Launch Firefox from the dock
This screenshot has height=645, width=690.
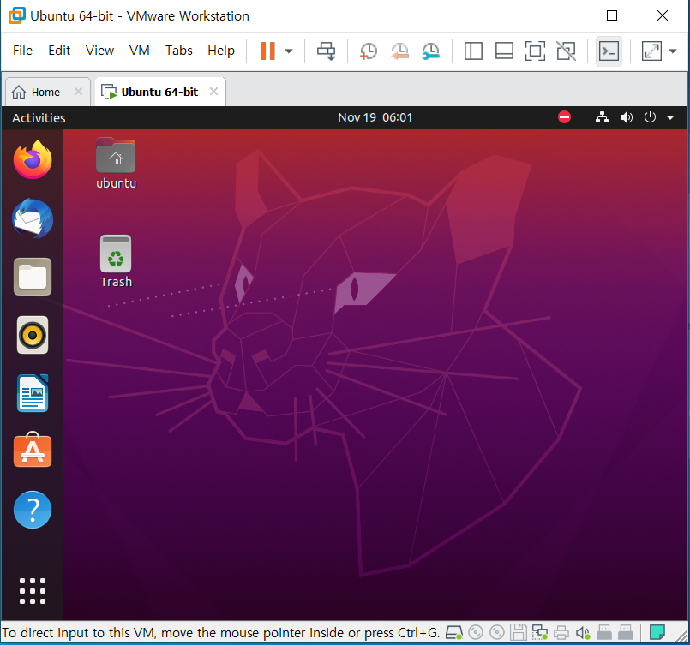pyautogui.click(x=33, y=159)
